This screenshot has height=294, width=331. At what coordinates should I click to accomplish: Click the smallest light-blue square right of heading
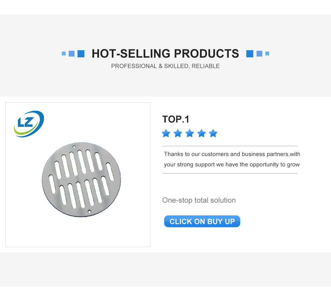tap(267, 54)
